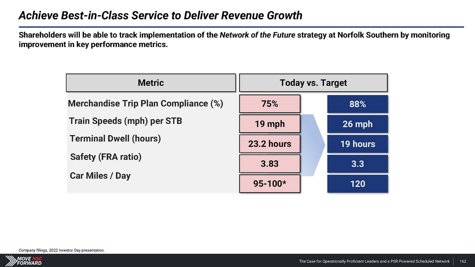Click the 95-100* car miles box
Image resolution: width=475 pixels, height=267 pixels.
[x=269, y=184]
